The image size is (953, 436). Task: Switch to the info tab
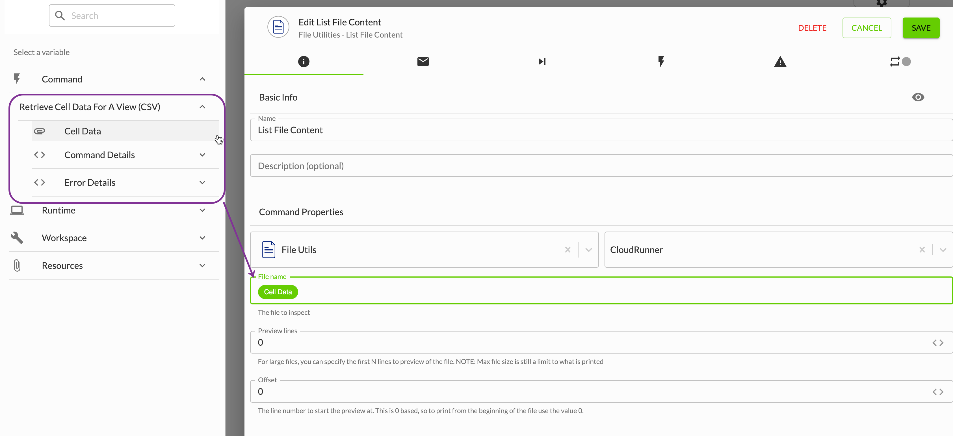click(x=304, y=61)
